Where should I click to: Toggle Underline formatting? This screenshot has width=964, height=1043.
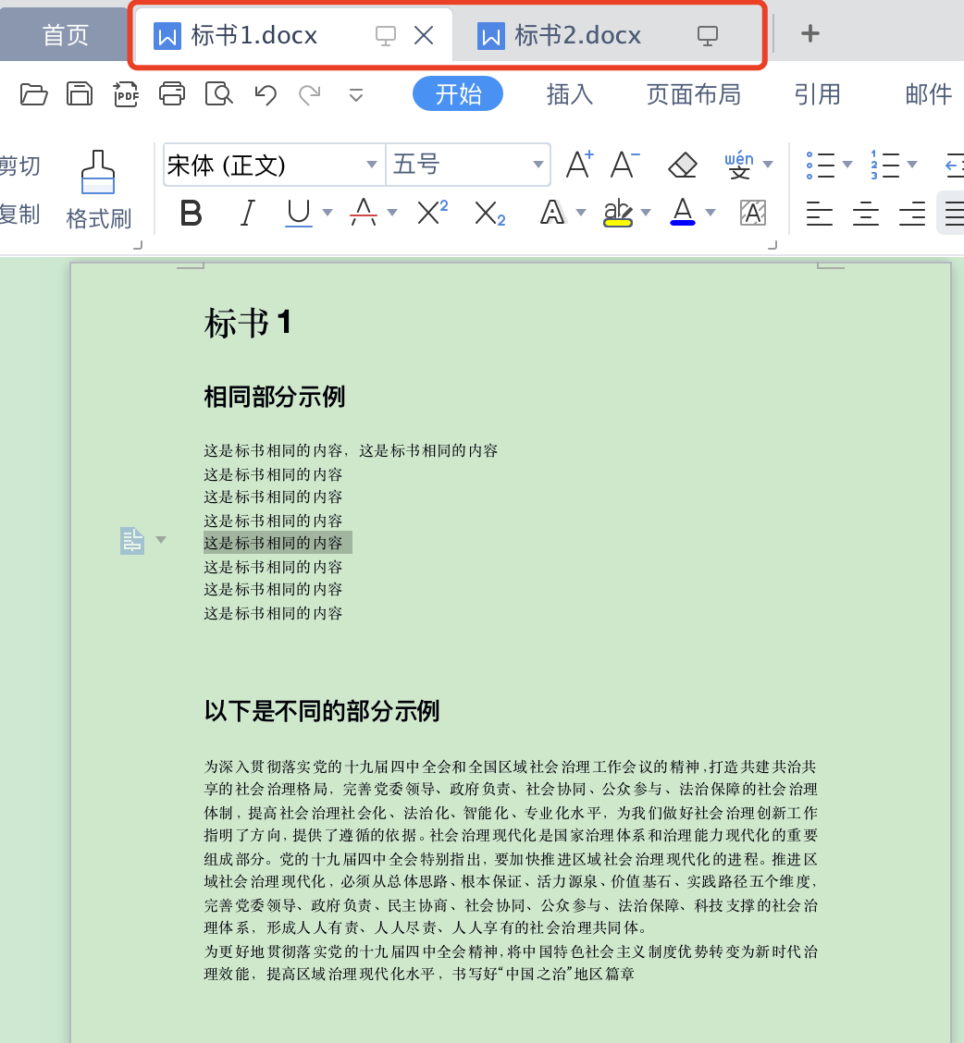[x=299, y=214]
